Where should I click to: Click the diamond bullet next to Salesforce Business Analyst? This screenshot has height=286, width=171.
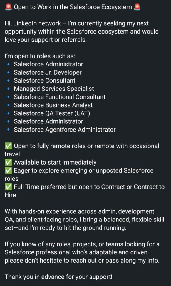(x=8, y=105)
